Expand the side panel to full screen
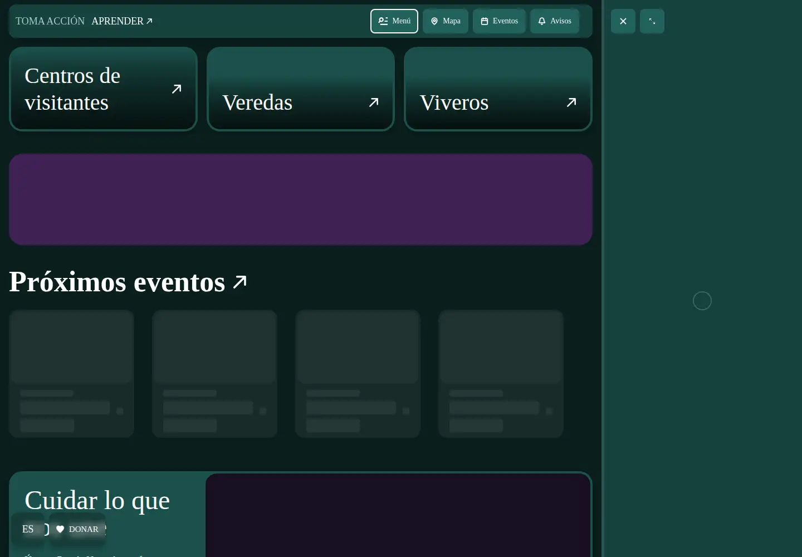 pos(652,21)
